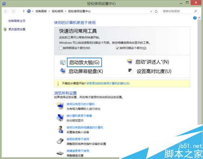Launch 启动屏幕键盘(K)

(x=86, y=71)
